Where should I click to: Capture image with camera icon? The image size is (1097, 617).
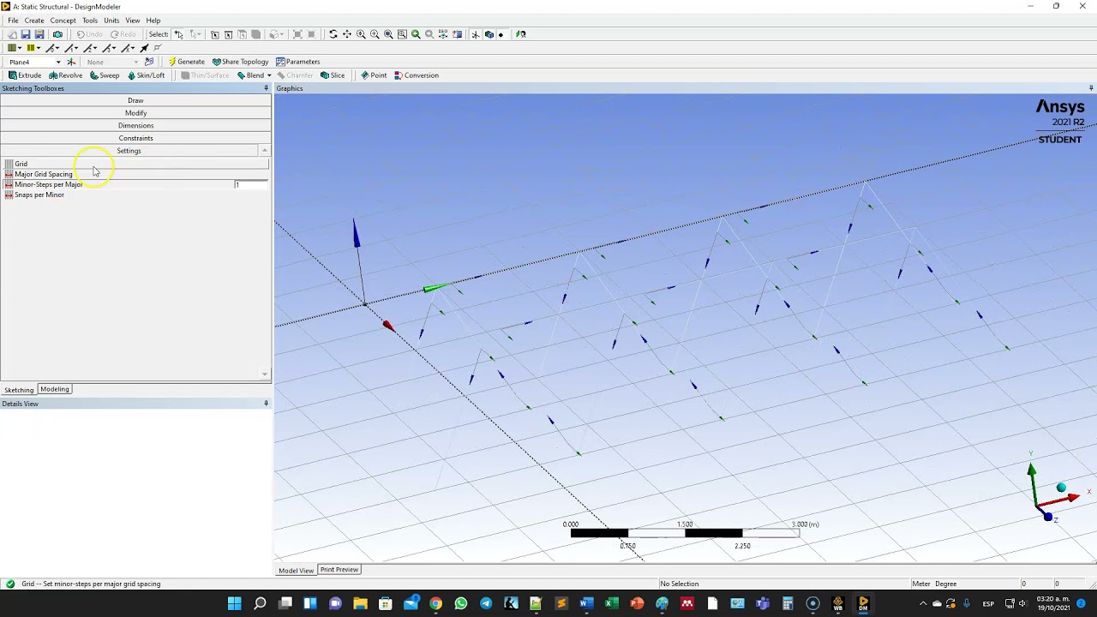tap(57, 34)
